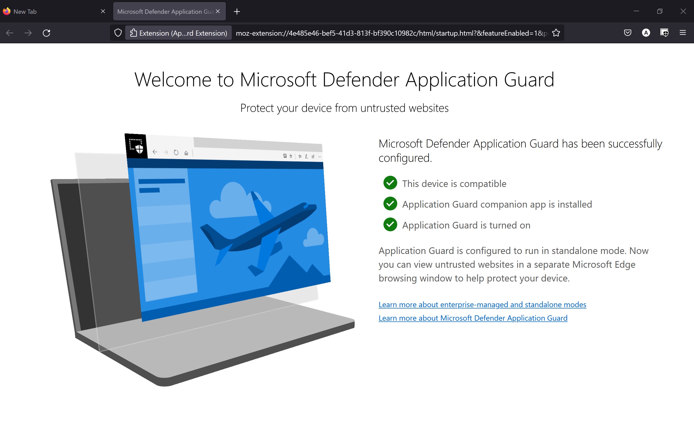Viewport: 694px width, 432px height.
Task: Click the Extension identity badge in address bar
Action: click(x=178, y=33)
